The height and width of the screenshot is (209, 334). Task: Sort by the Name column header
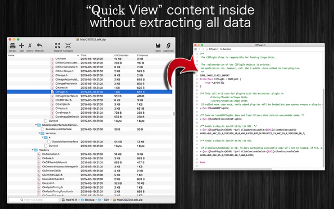tap(44, 55)
